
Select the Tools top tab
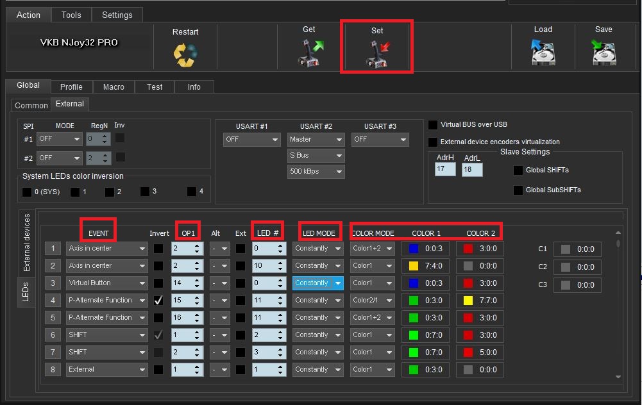[x=71, y=15]
